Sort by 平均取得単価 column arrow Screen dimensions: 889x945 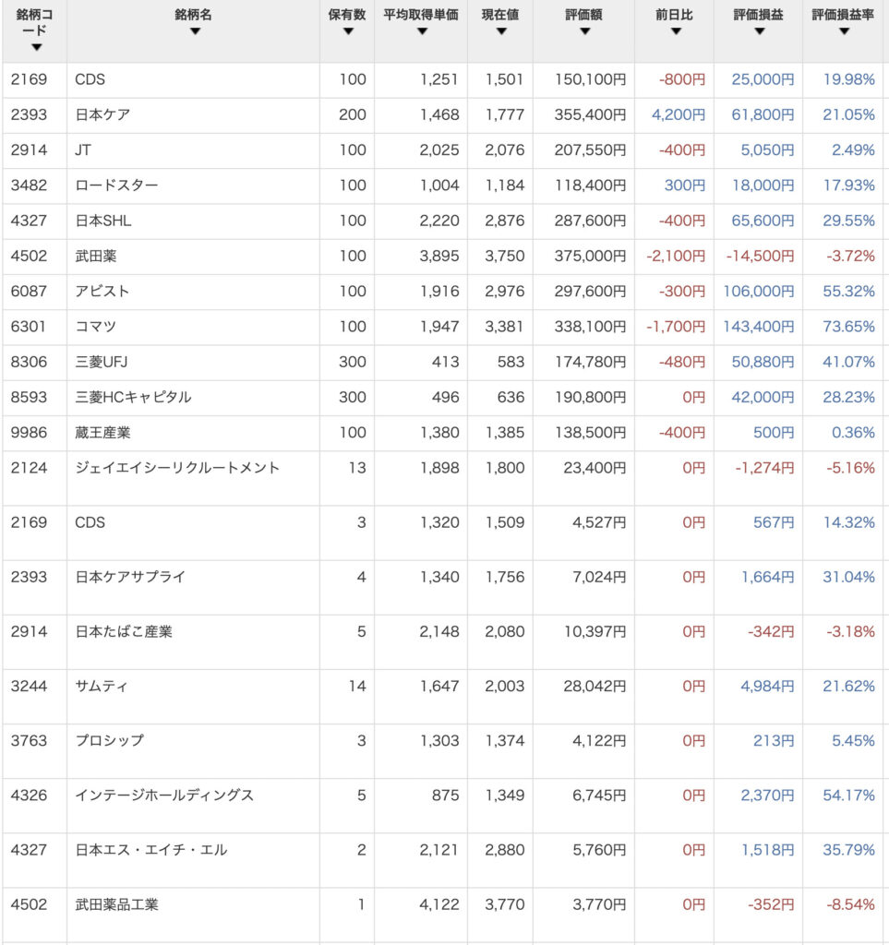click(x=422, y=31)
